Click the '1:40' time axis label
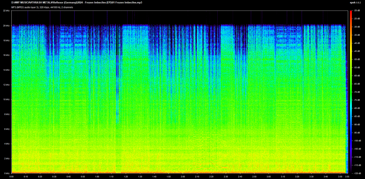This screenshot has height=179, width=365. 154,176
